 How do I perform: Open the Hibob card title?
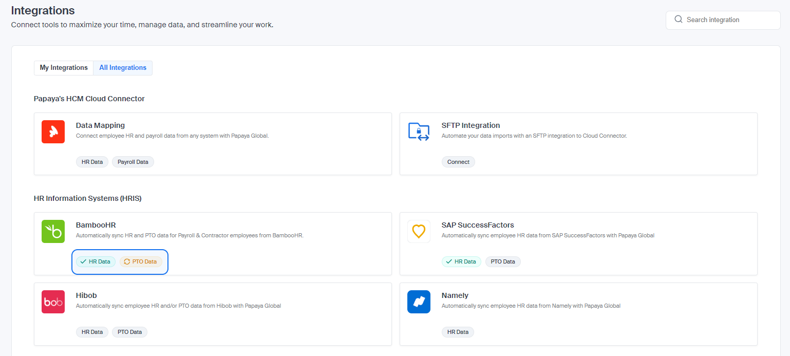coord(86,295)
